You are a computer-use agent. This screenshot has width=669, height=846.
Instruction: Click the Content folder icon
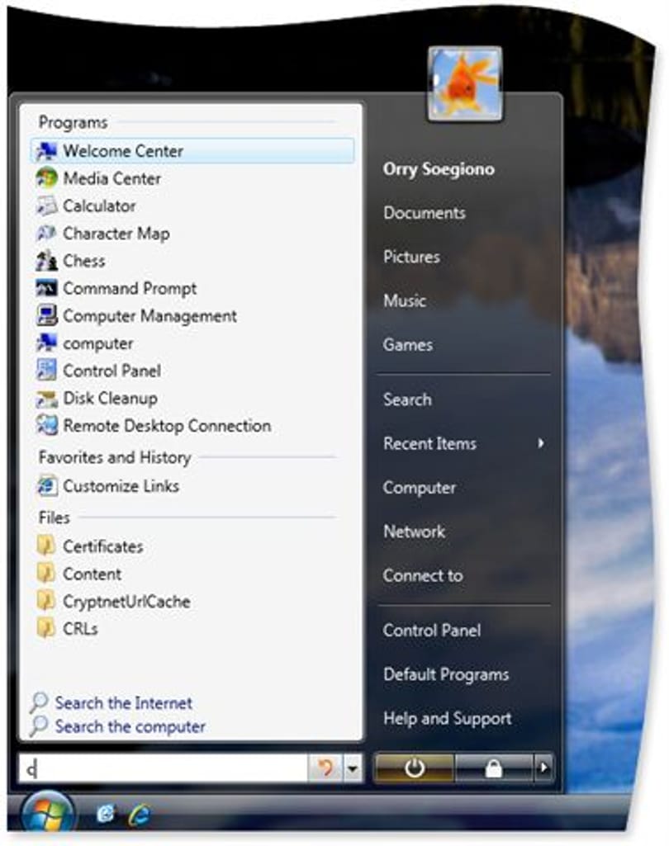(46, 574)
